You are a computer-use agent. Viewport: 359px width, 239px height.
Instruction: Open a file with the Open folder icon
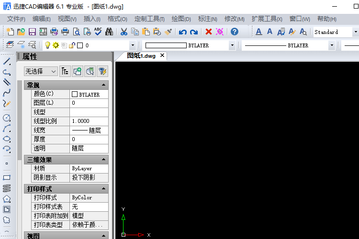[21, 32]
